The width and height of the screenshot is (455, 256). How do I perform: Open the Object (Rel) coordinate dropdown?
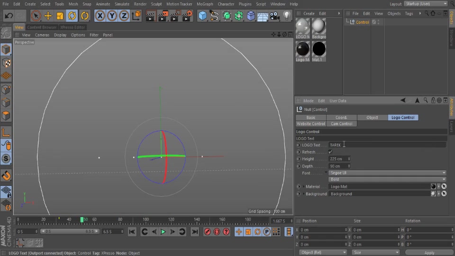[323, 252]
